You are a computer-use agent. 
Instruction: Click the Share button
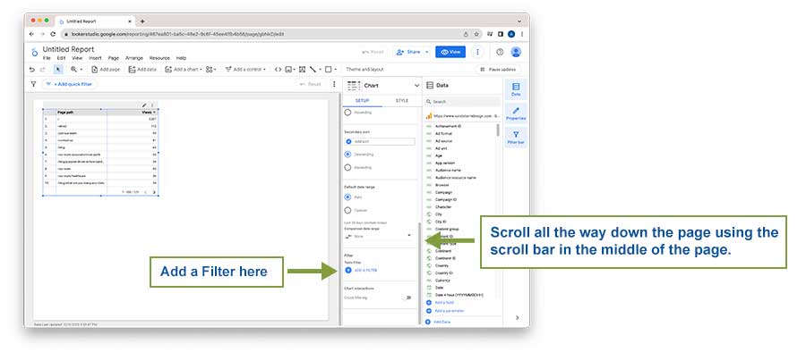[408, 52]
